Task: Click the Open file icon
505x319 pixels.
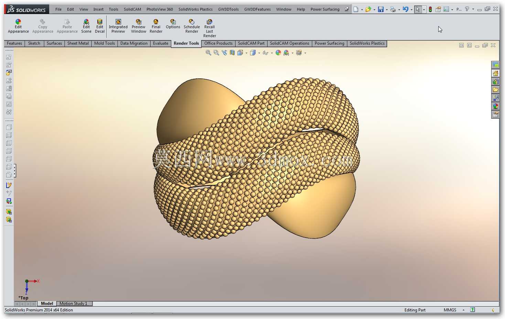Action: tap(368, 9)
